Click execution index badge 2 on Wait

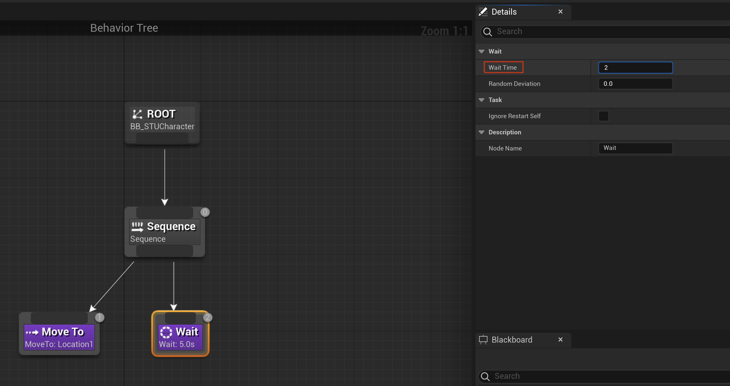208,317
